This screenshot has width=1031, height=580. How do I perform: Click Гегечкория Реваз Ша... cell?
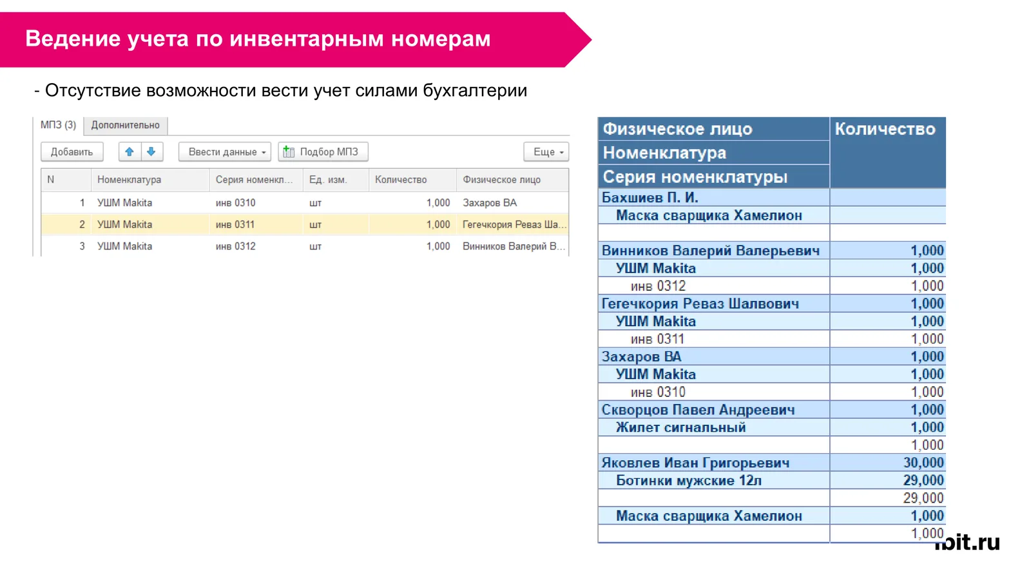click(512, 224)
